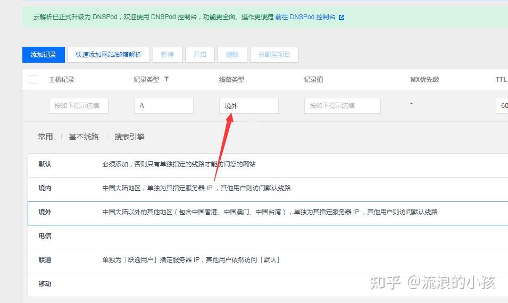This screenshot has width=508, height=303.
Task: Select the 境内 line option
Action: tap(268, 189)
